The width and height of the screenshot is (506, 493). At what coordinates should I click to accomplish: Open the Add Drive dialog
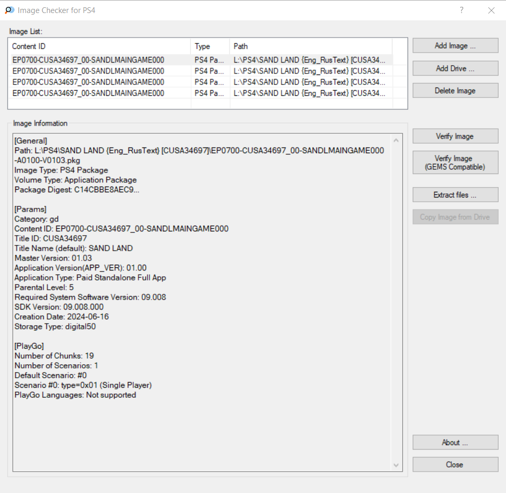[x=455, y=68]
